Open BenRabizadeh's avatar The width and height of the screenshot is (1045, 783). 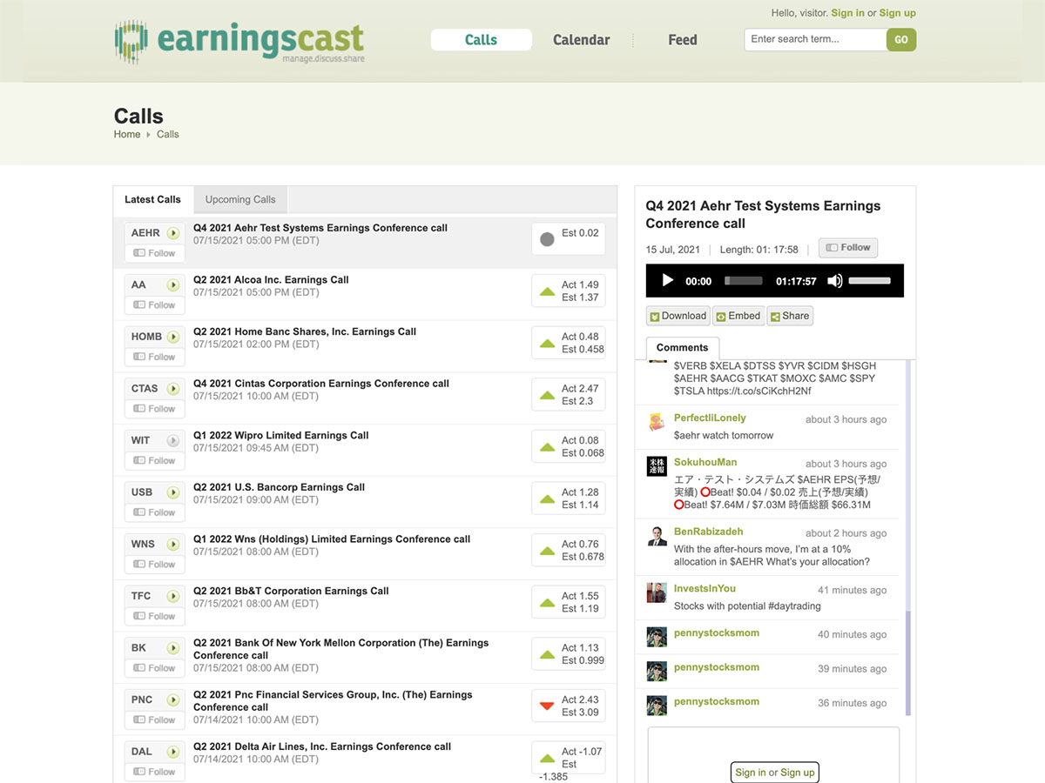tap(657, 536)
